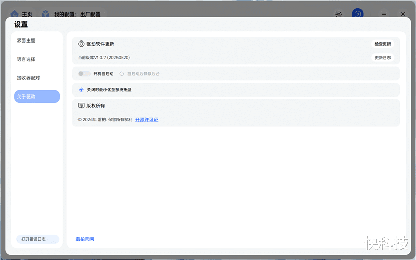Screen dimensions: 416x260
Task: Click the 主页 tab label
Action: (x=27, y=14)
